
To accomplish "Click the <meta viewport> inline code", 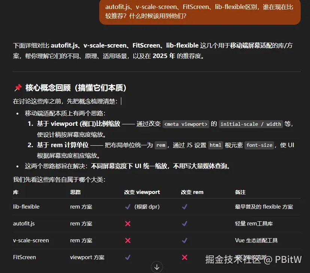I will coord(186,124).
